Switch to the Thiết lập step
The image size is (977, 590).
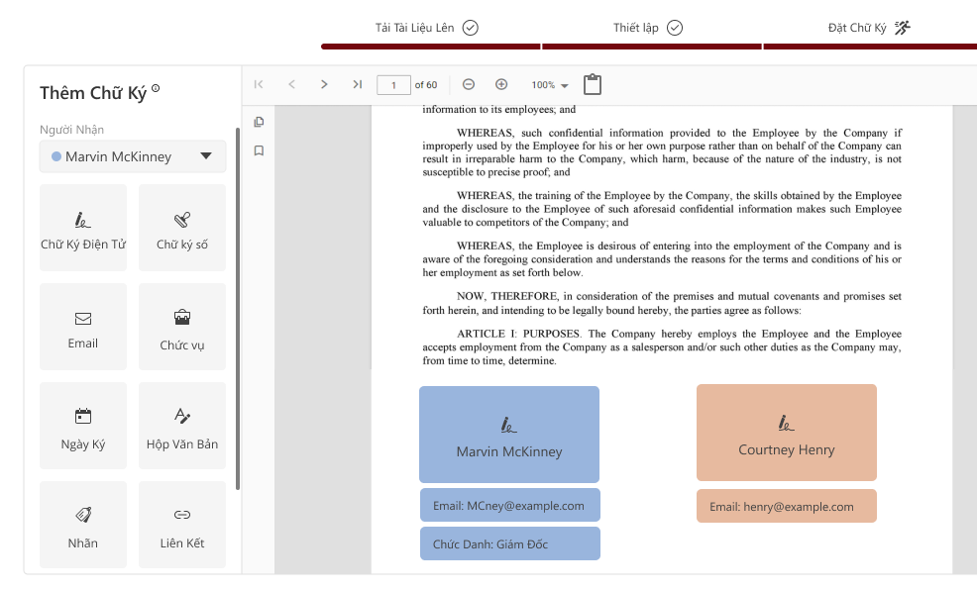coord(648,28)
